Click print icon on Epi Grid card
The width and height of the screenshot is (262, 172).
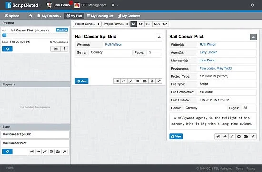(152, 81)
